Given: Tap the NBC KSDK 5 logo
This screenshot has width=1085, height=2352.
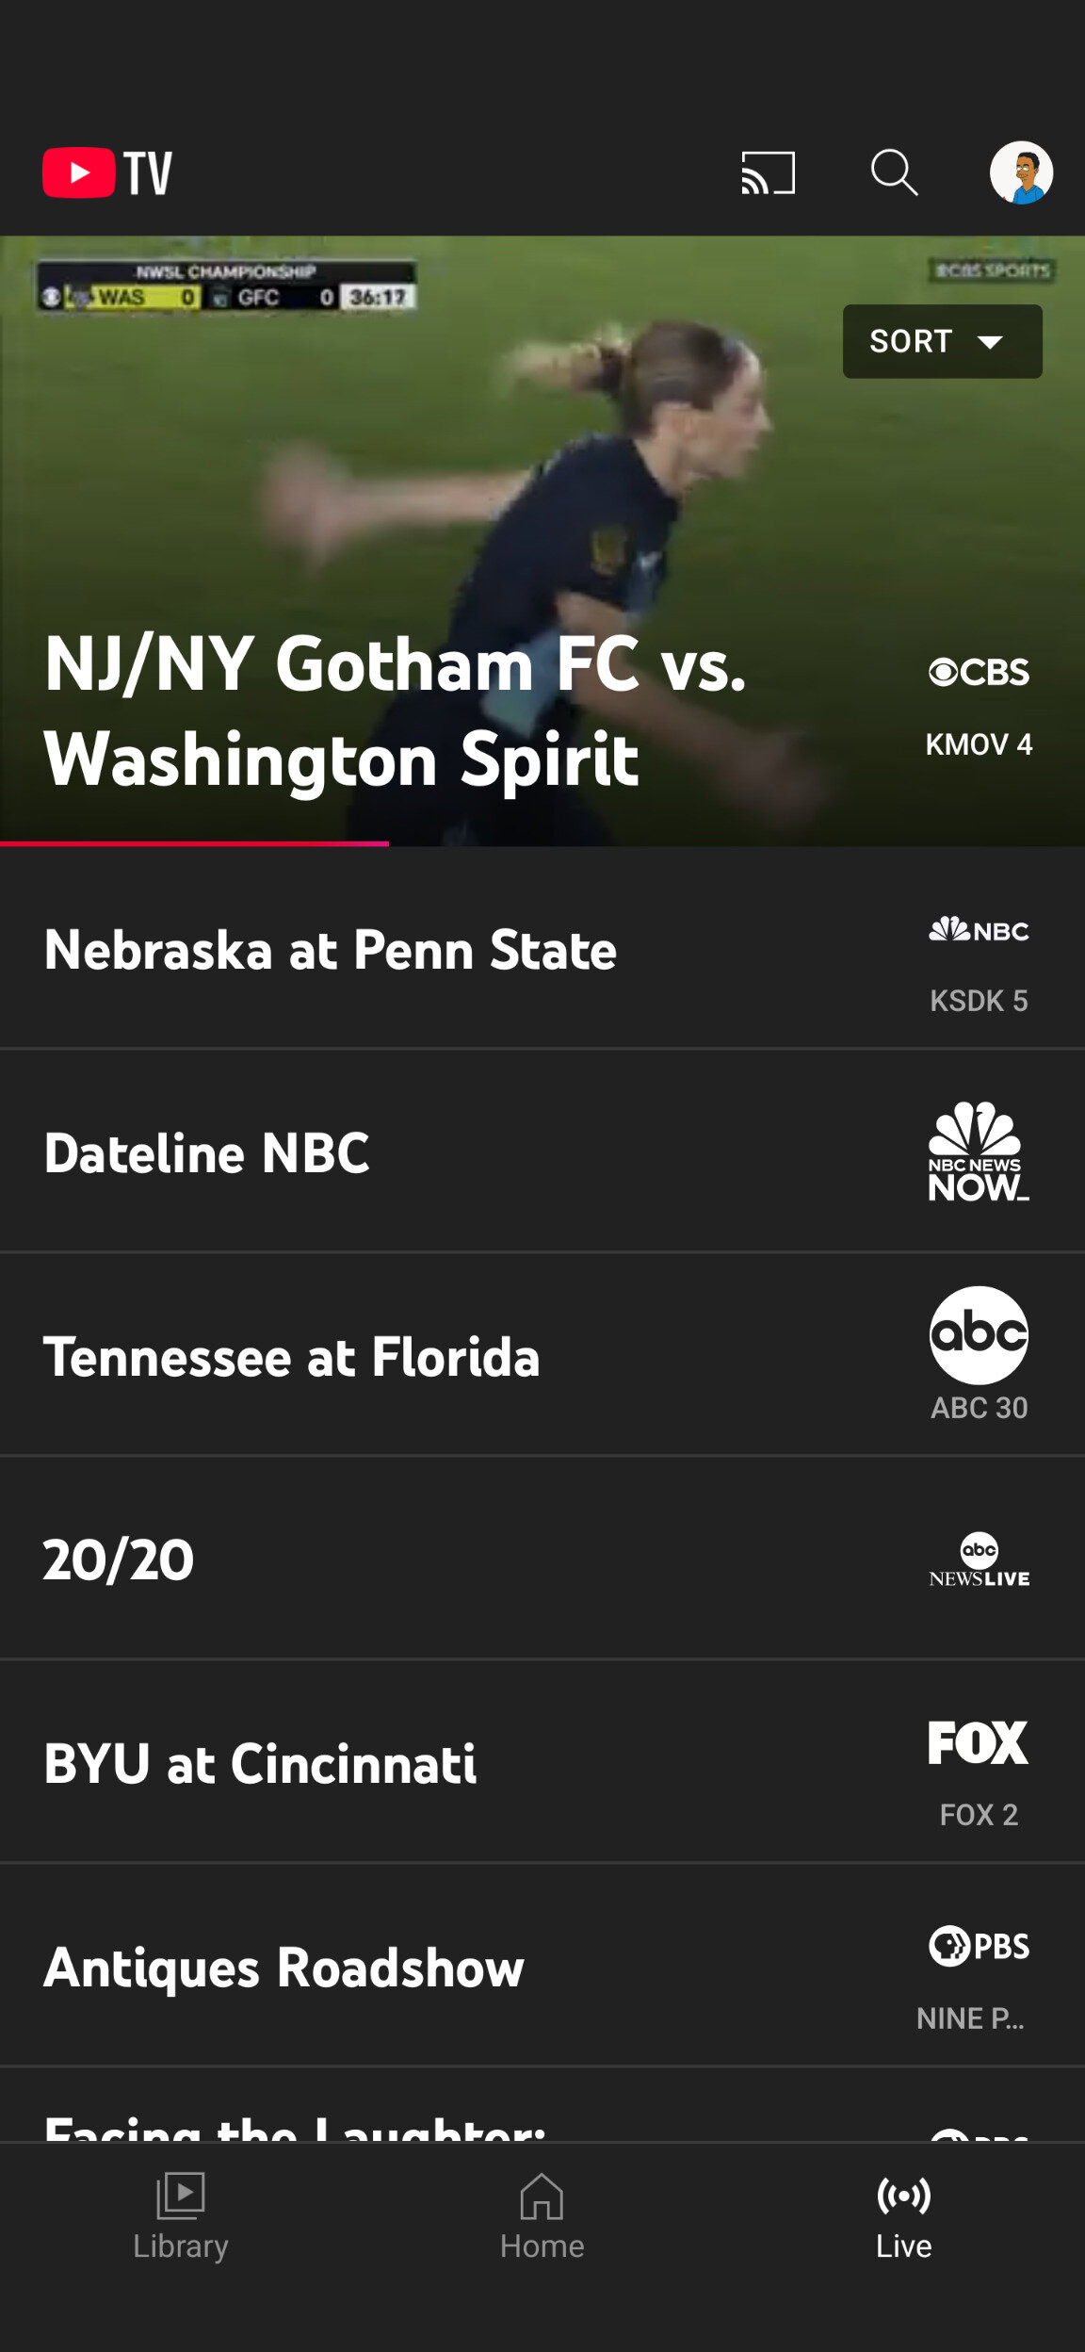Looking at the screenshot, I should click(979, 931).
